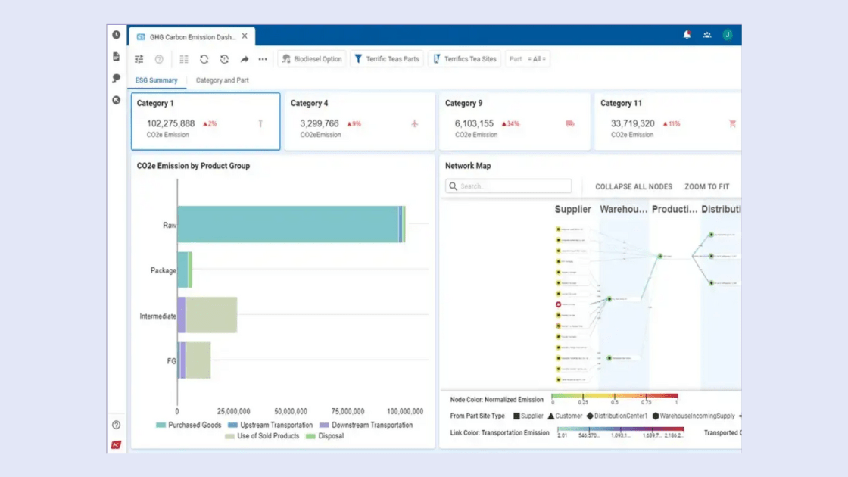848x477 pixels.
Task: Toggle the Biodiesel Option filter
Action: click(311, 58)
